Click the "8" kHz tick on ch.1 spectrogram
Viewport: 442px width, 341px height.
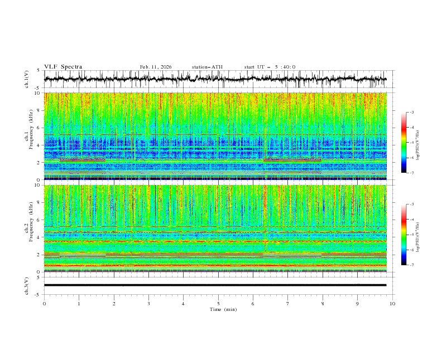pyautogui.click(x=39, y=110)
